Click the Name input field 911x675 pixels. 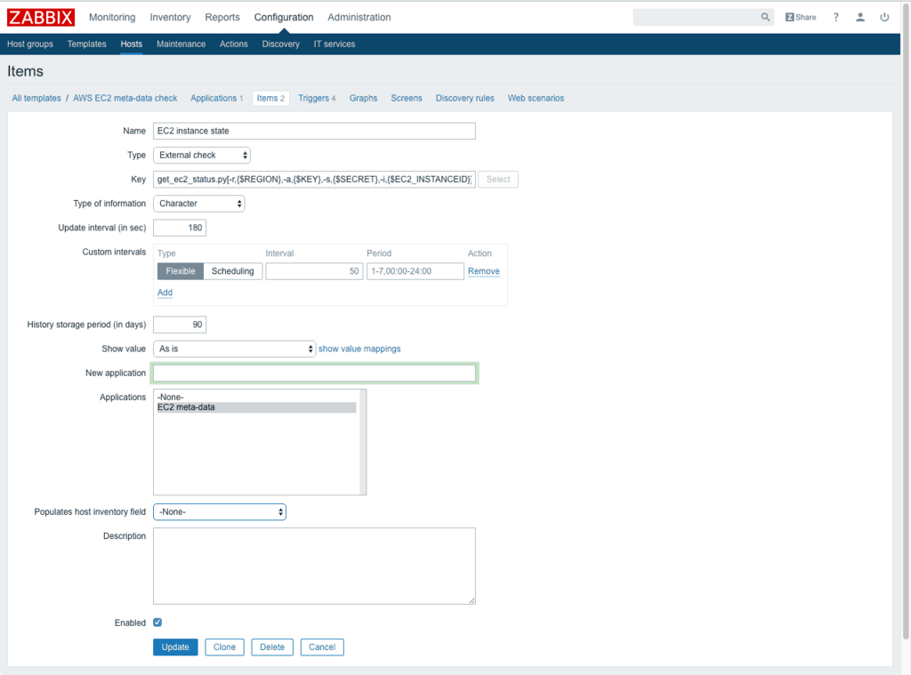point(314,131)
